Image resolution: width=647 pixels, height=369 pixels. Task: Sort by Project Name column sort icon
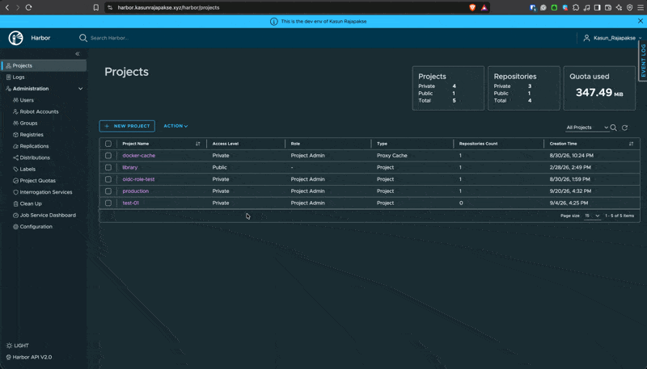pos(197,144)
